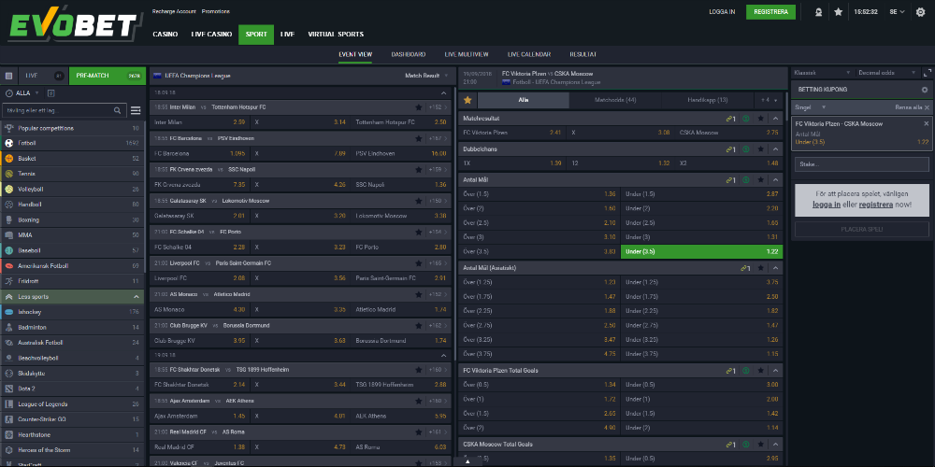Switch to the DASHBOARD tab
The image size is (935, 467).
click(409, 54)
